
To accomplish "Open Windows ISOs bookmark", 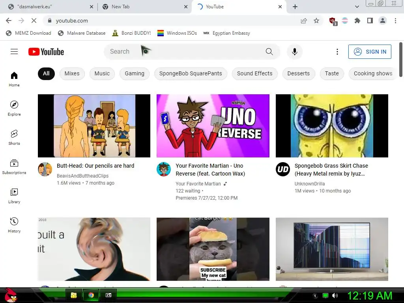I will pos(177,33).
